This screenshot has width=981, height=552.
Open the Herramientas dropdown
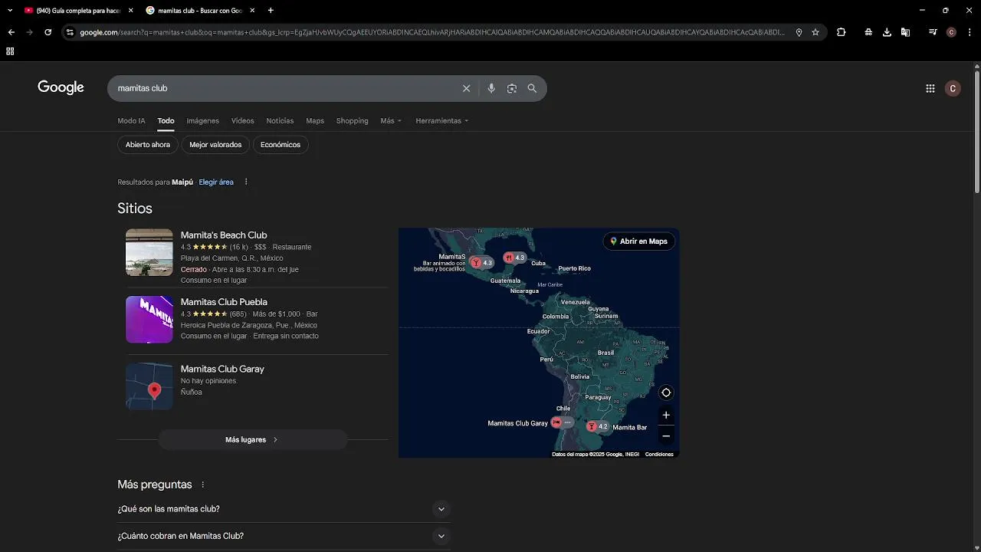coord(442,121)
